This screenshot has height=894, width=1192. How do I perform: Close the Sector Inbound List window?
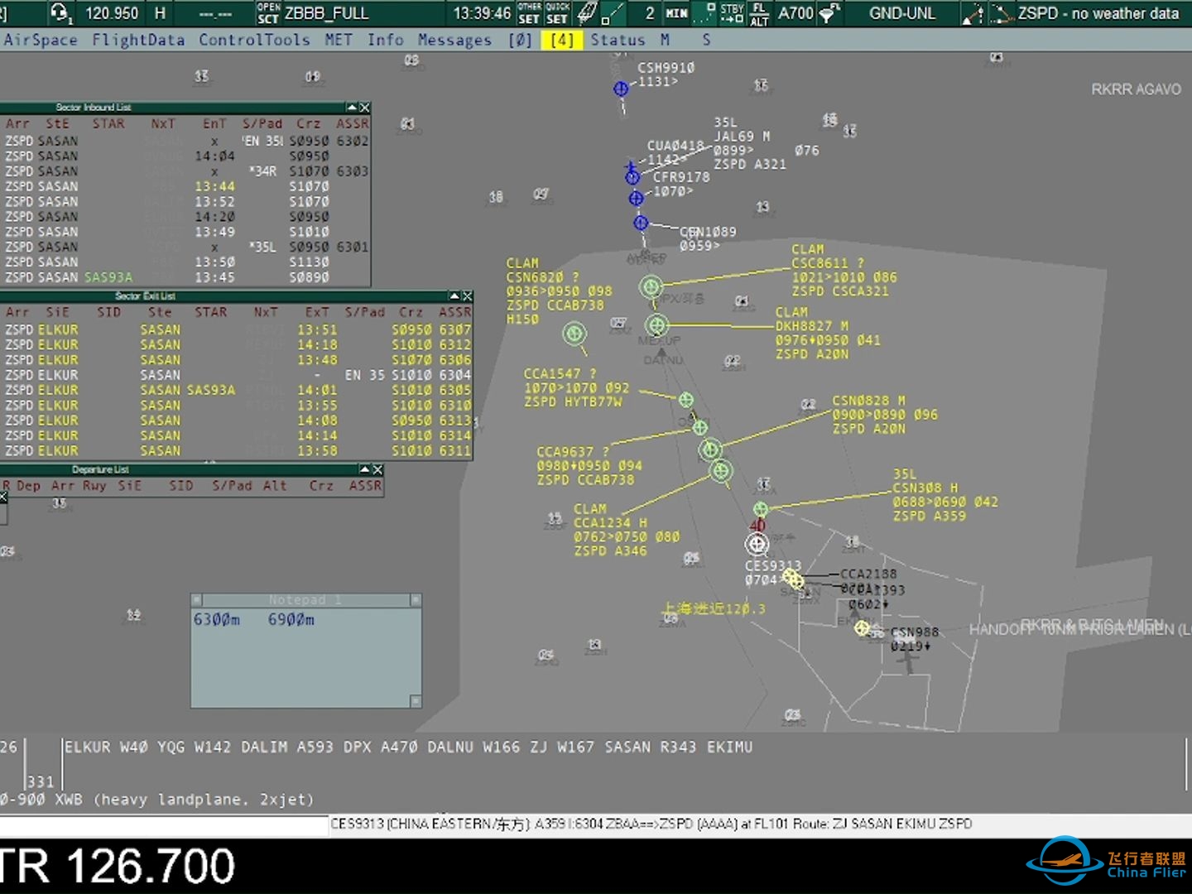[x=365, y=108]
